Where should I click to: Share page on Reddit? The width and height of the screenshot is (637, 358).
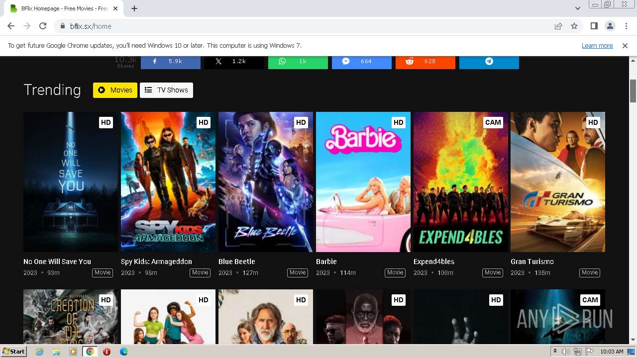[425, 62]
